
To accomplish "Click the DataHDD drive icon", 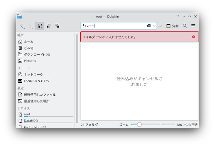I will pos(20,121).
